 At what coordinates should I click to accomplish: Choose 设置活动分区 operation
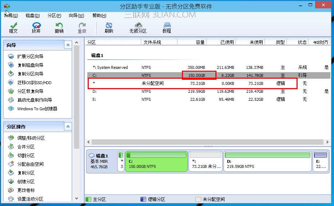click(x=25, y=199)
